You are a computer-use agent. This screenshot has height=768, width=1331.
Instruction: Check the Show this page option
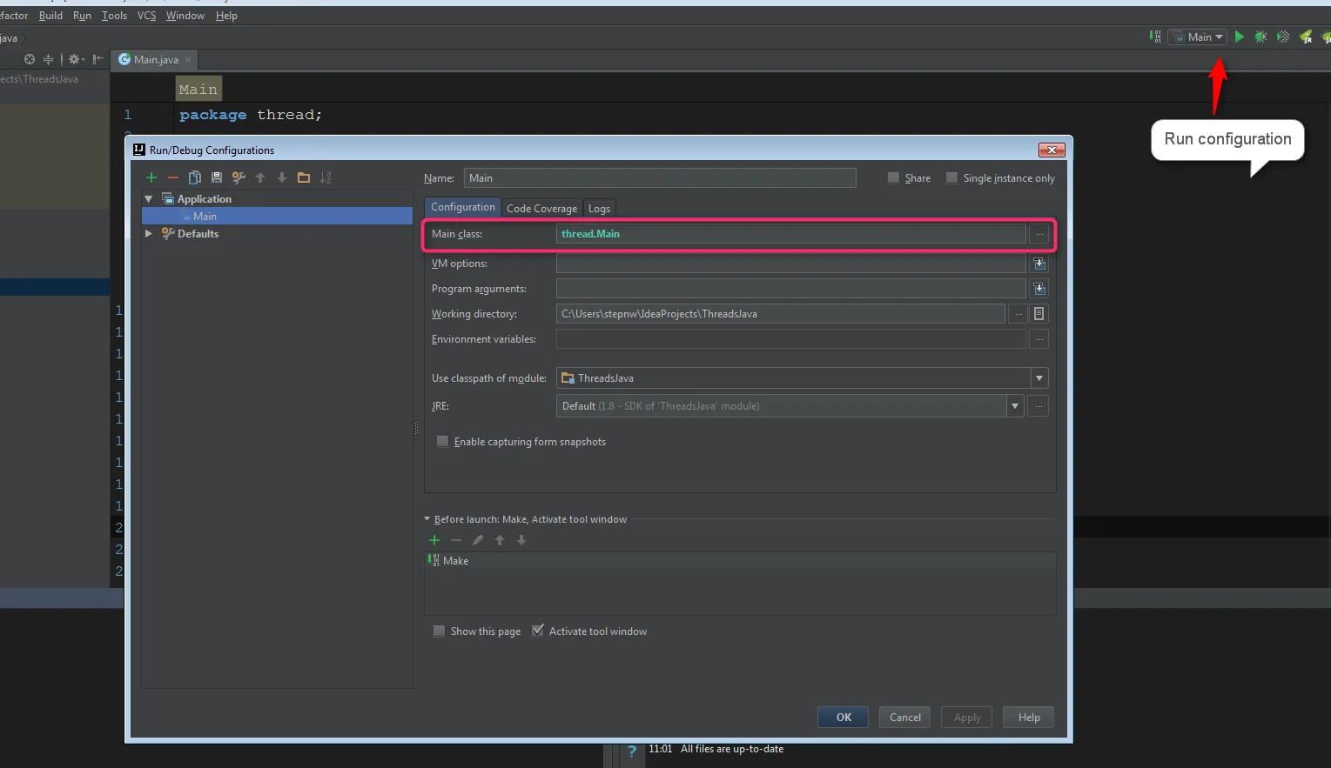click(x=439, y=631)
